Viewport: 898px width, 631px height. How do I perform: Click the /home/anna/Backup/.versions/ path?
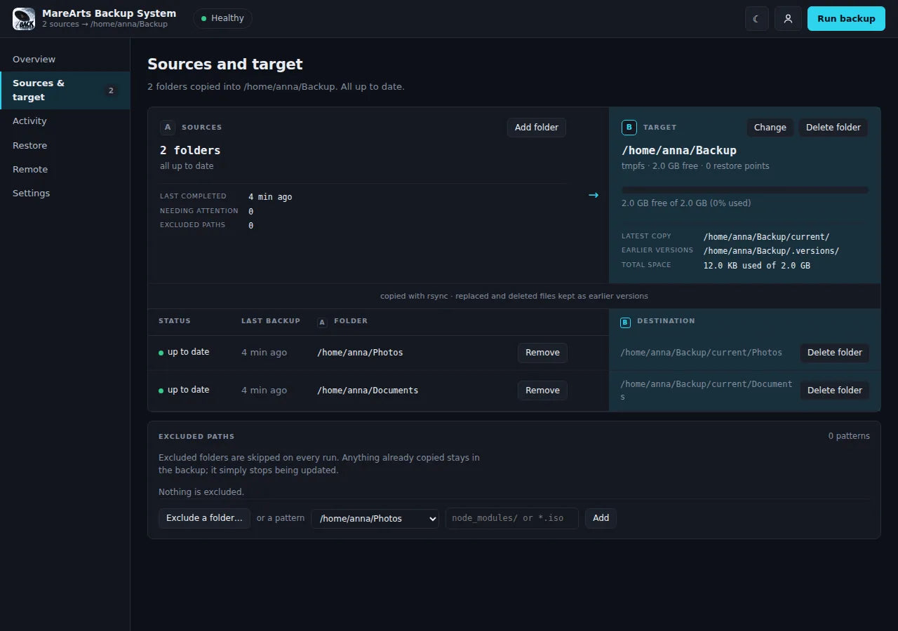tap(771, 251)
